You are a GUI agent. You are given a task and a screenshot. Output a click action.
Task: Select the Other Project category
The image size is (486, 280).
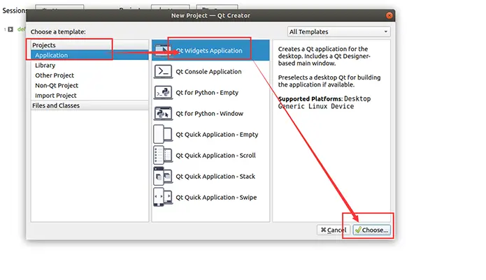click(x=90, y=75)
